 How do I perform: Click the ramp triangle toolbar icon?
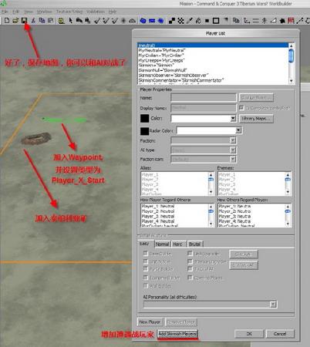tap(274, 21)
